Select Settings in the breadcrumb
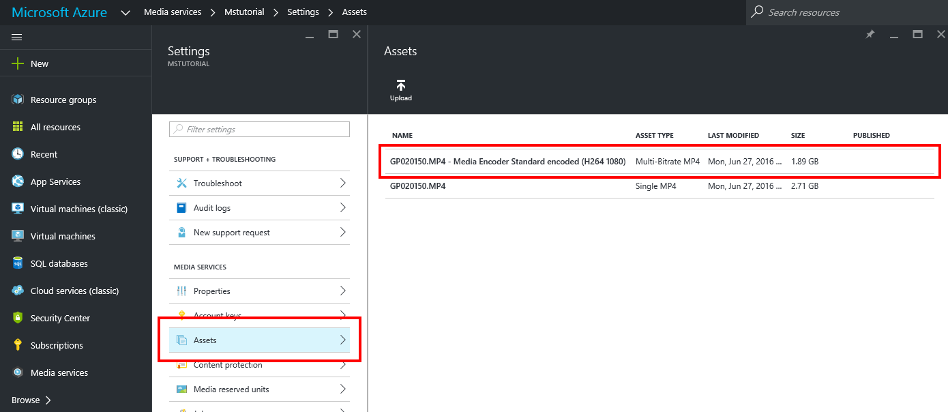948x412 pixels. [303, 12]
